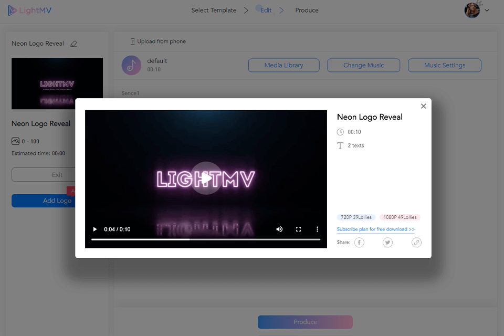Screen dimensions: 504x336
Task: Click the music note icon for default track
Action: pyautogui.click(x=131, y=65)
